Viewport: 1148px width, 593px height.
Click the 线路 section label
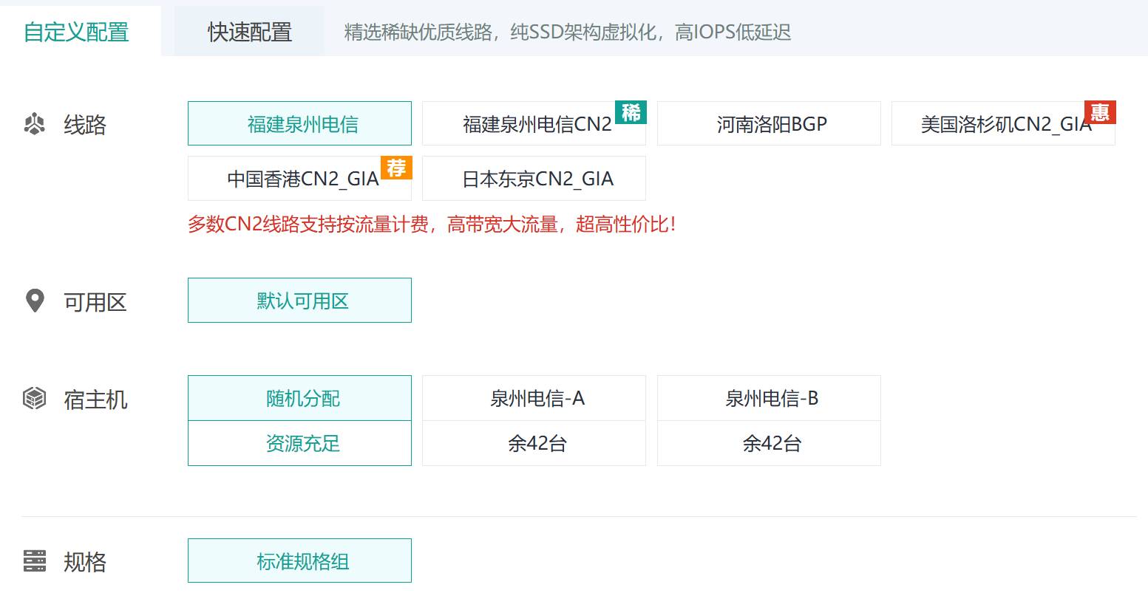click(x=85, y=125)
